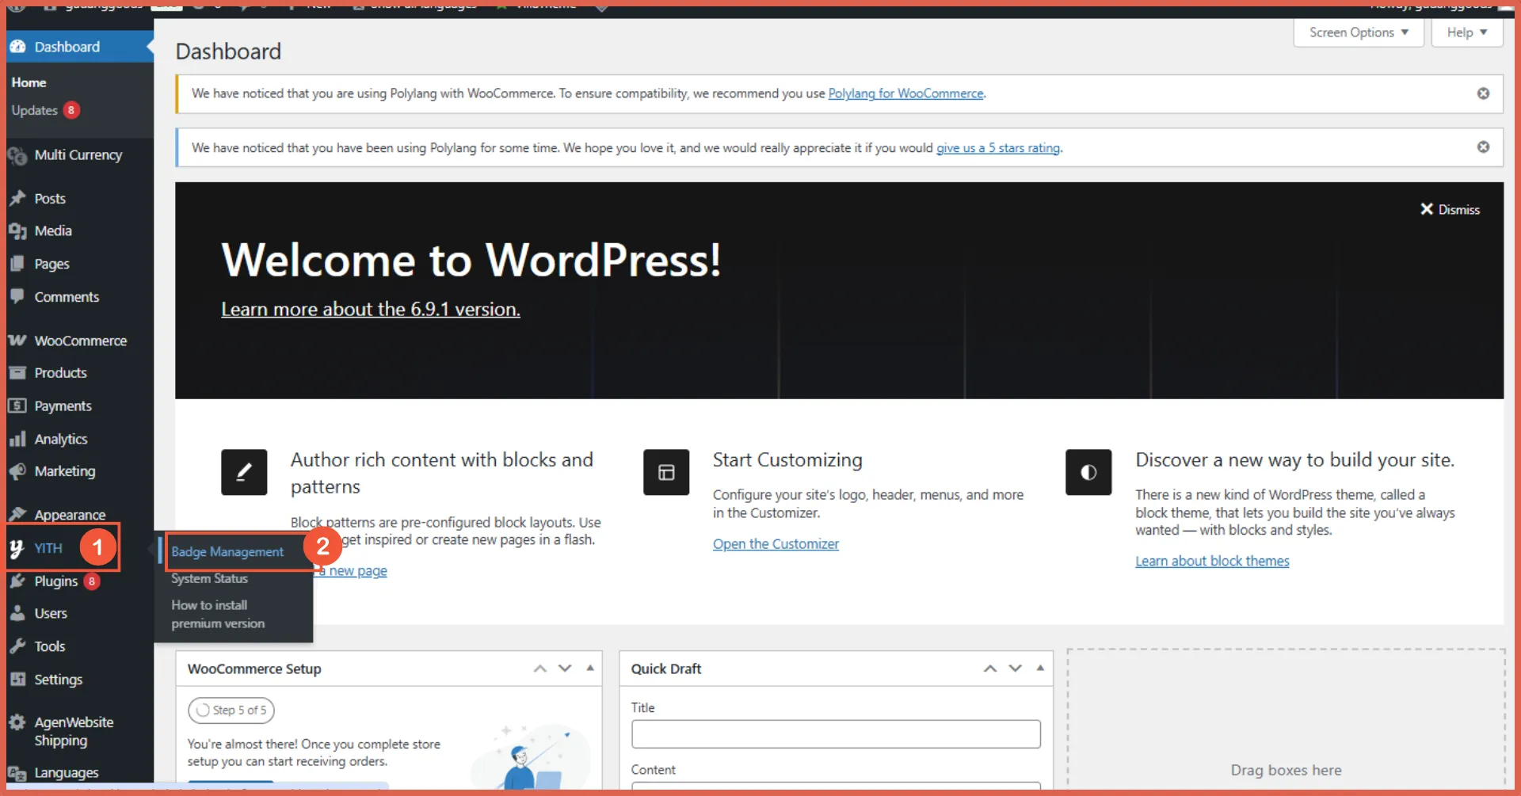The width and height of the screenshot is (1521, 796).
Task: Open Badge Management submenu item
Action: click(227, 552)
